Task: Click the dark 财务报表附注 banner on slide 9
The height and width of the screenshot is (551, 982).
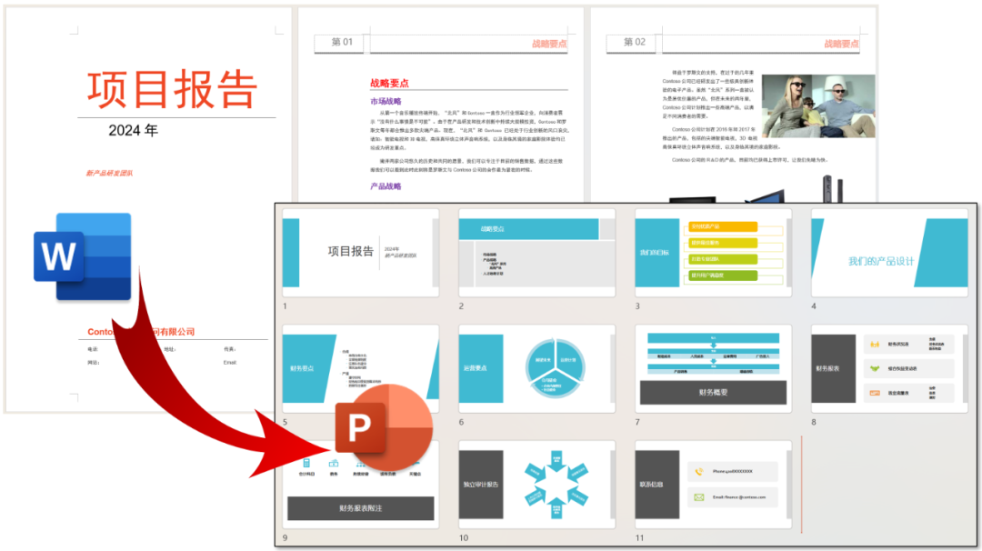Action: (x=361, y=508)
